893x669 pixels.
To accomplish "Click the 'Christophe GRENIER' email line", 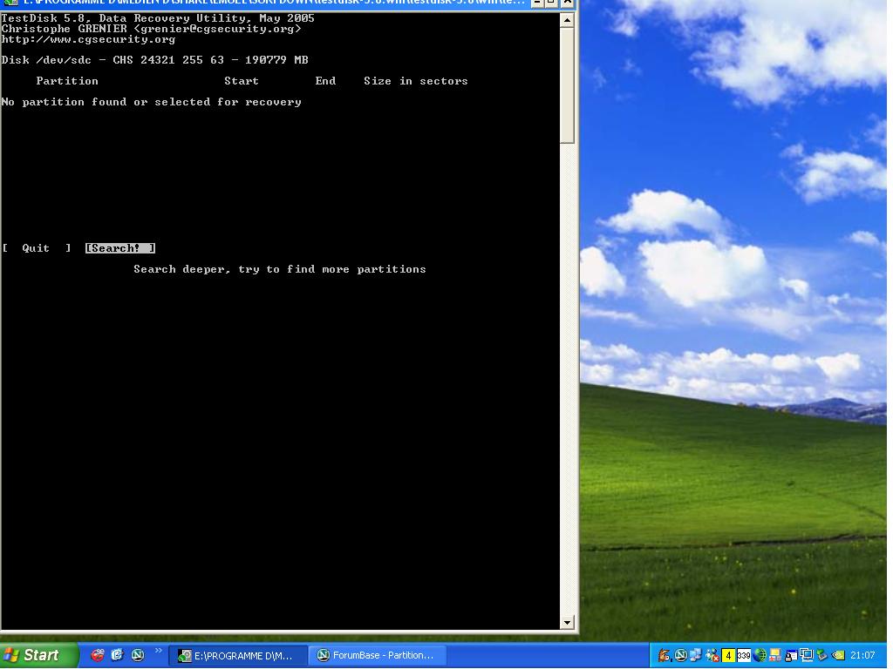I will point(152,29).
